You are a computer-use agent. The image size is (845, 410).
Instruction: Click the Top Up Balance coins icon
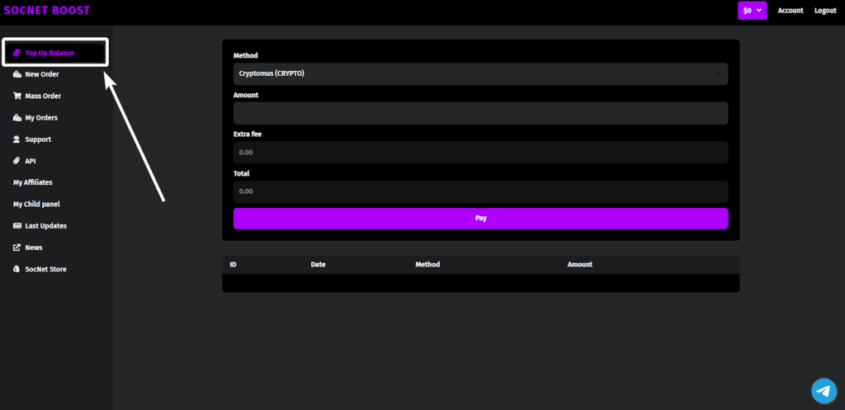[x=17, y=53]
